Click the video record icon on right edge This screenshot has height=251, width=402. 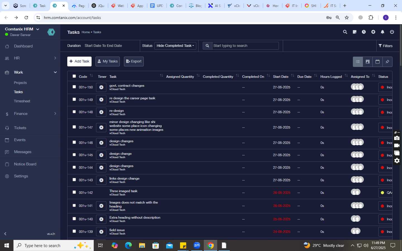[397, 146]
